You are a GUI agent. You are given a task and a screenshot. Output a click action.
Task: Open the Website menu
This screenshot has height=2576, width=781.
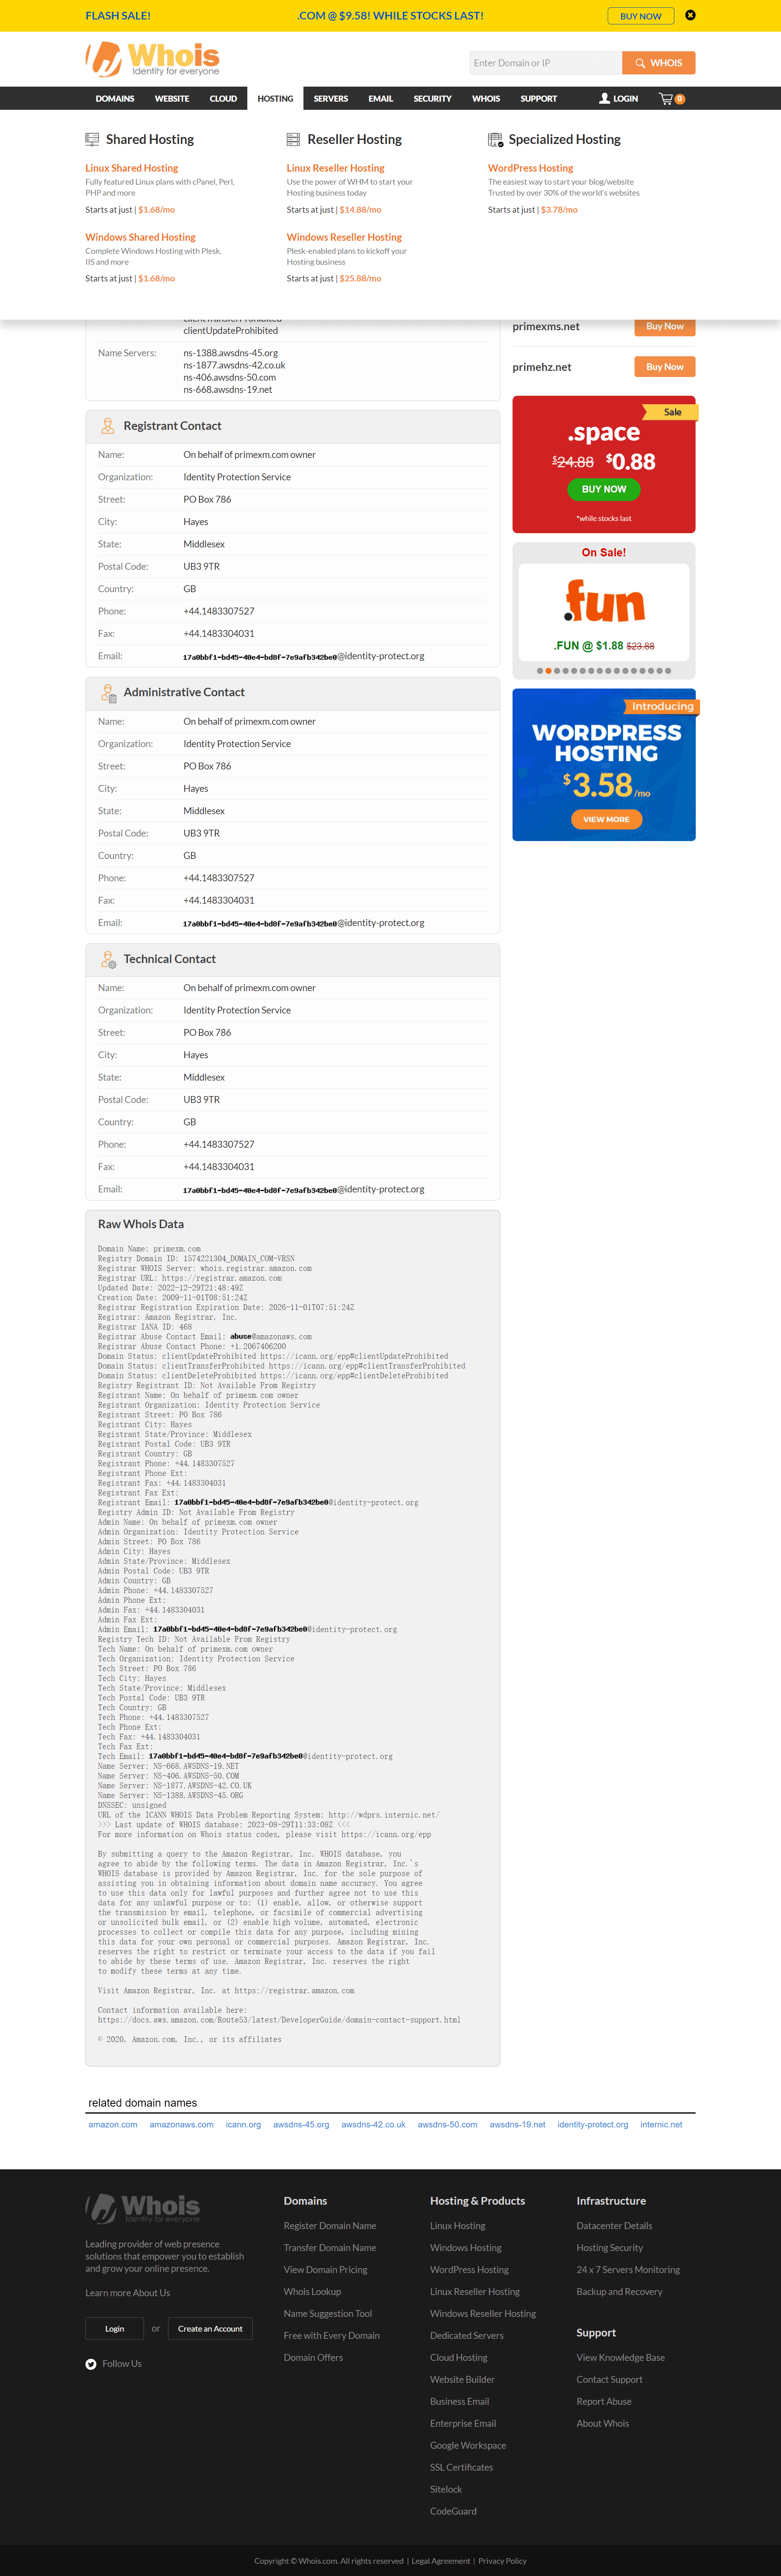click(x=172, y=99)
